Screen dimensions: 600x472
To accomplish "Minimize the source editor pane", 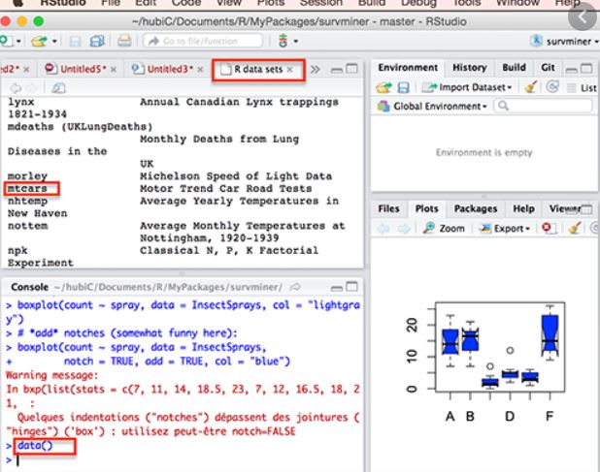I will point(337,70).
